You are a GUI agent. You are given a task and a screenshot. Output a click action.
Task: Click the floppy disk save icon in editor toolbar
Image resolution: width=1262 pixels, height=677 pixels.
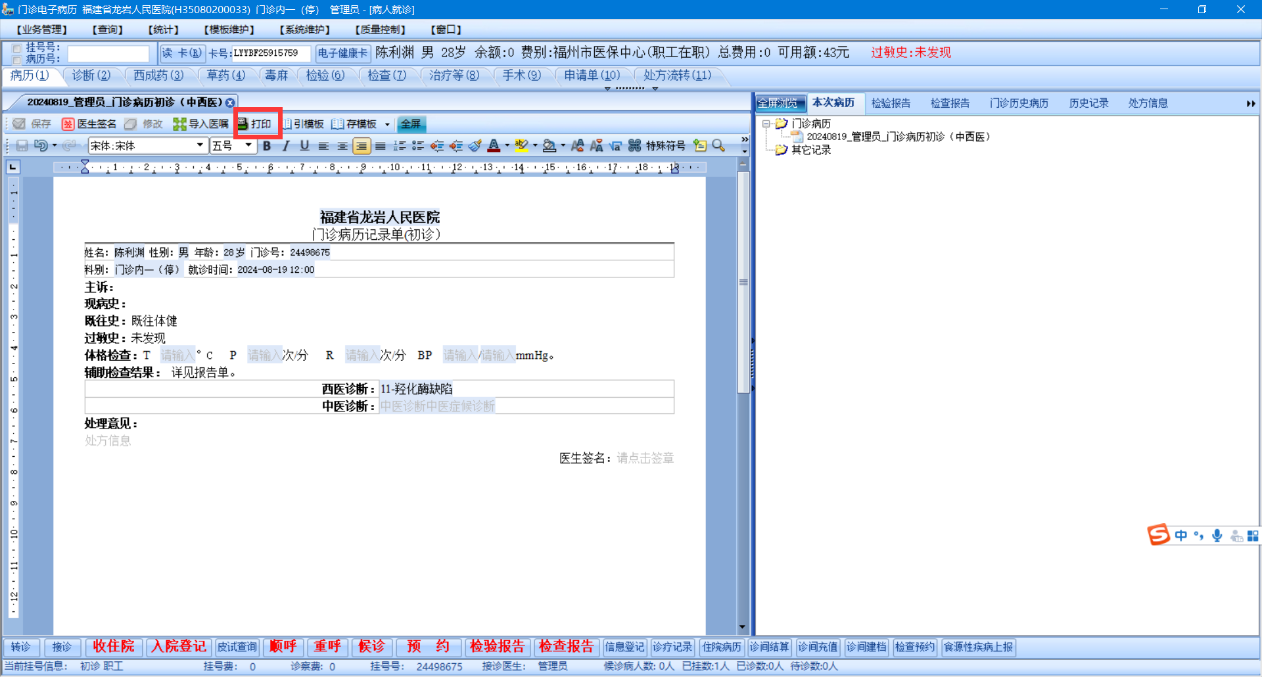tap(22, 146)
